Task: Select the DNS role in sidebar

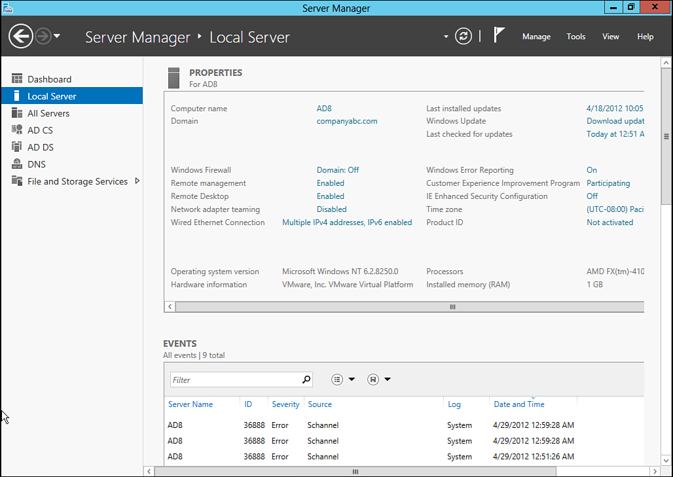Action: click(36, 164)
